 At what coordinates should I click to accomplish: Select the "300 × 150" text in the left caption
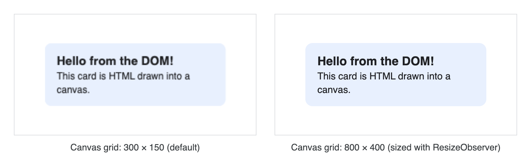[x=144, y=147]
